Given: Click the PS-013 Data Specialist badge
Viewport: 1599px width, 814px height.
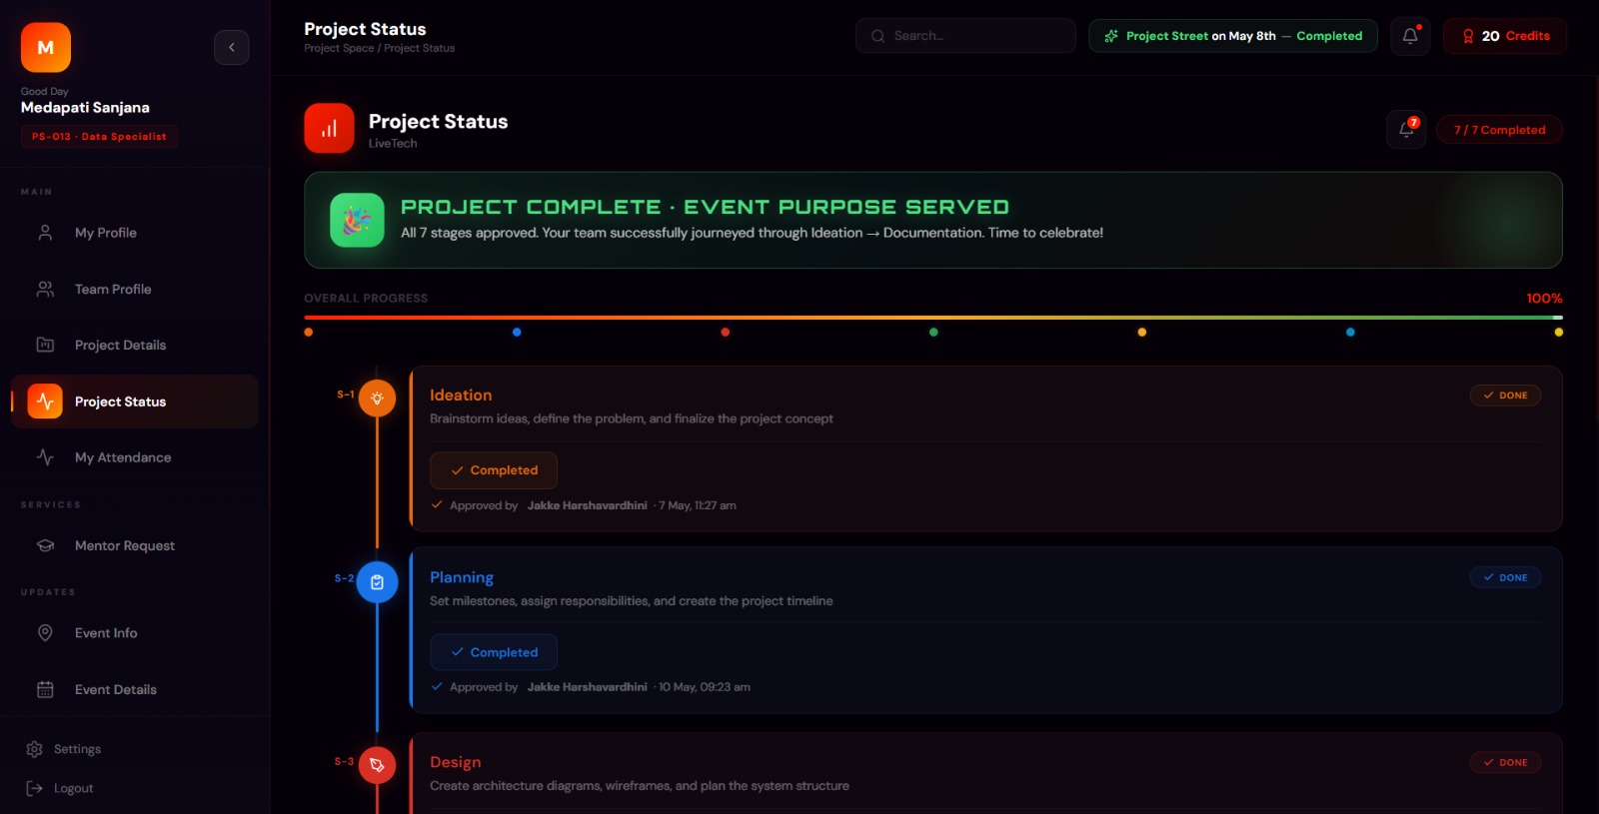Looking at the screenshot, I should 99,137.
